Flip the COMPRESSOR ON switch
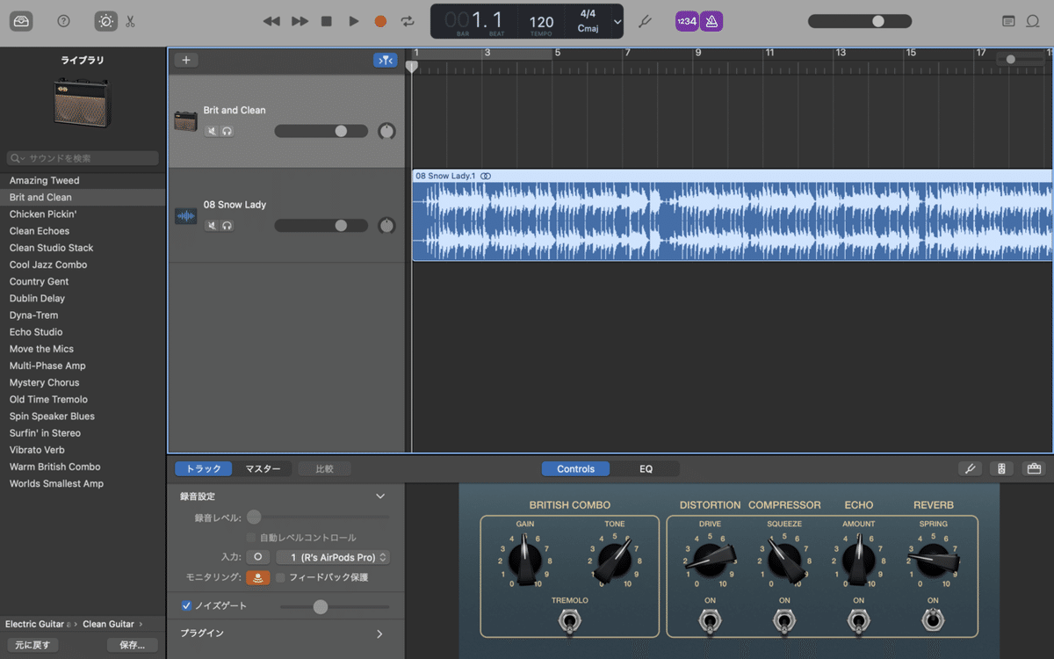The image size is (1054, 659). 784,622
